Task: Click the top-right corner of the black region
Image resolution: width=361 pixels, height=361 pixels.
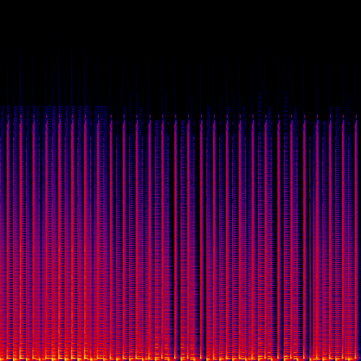Action: click(x=359, y=1)
